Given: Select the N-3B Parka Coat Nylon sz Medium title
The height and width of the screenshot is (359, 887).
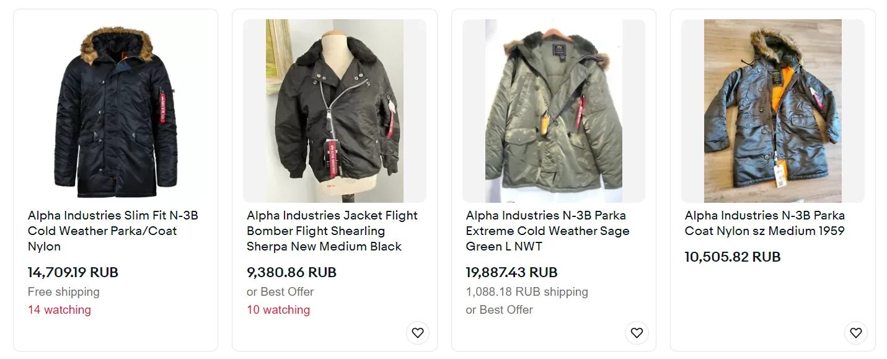Looking at the screenshot, I should [x=764, y=223].
